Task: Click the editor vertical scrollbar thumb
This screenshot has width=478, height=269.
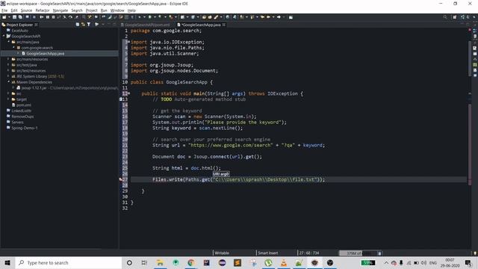Action: point(470,58)
